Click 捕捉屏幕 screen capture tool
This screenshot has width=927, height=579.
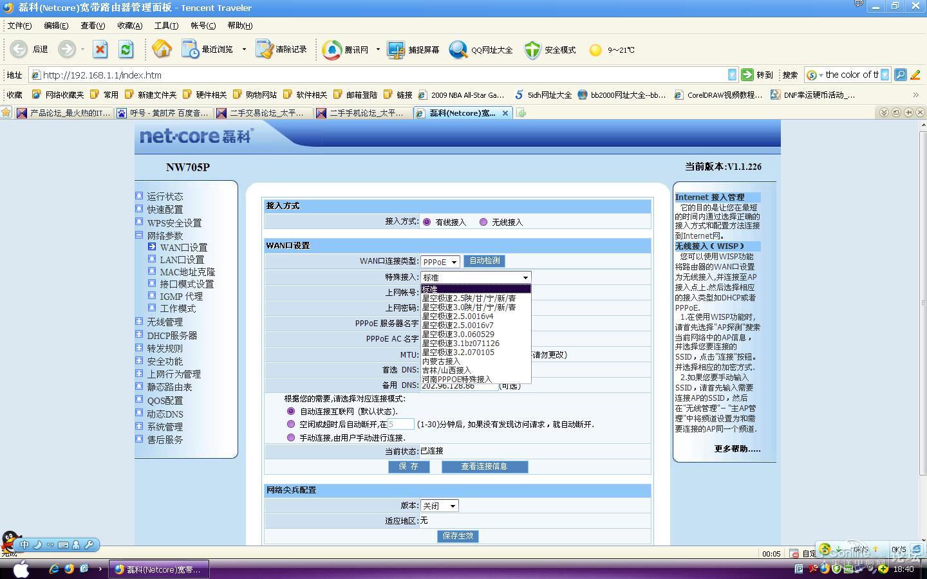pos(413,50)
